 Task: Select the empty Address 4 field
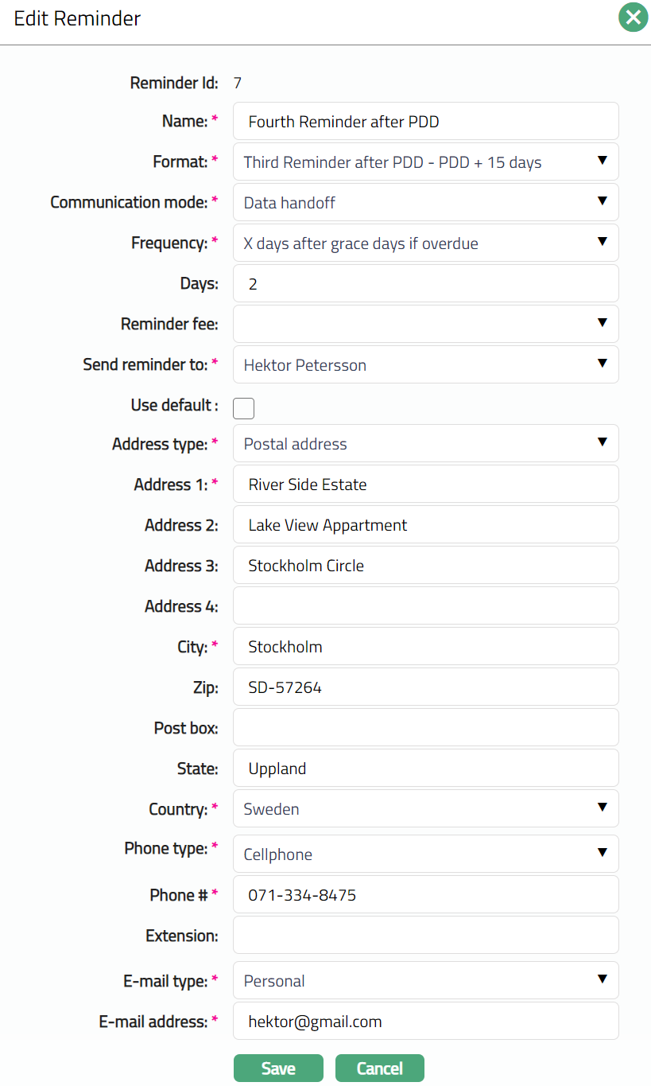[x=425, y=606]
